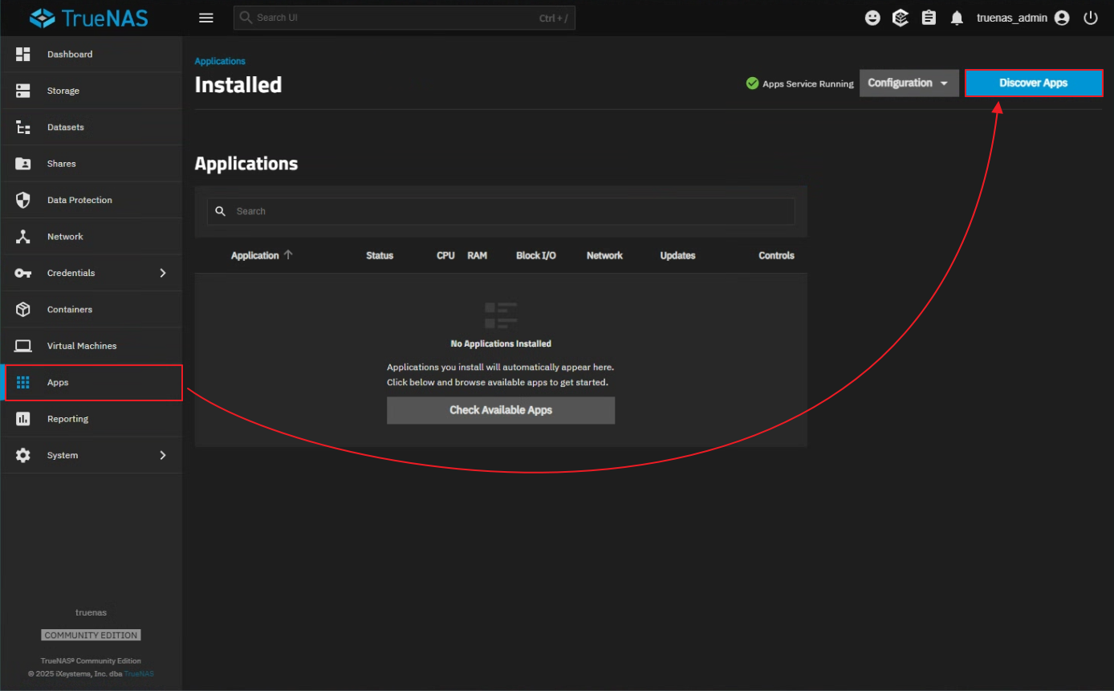Viewport: 1114px width, 691px height.
Task: Click the Block I/O column header
Action: [x=536, y=255]
